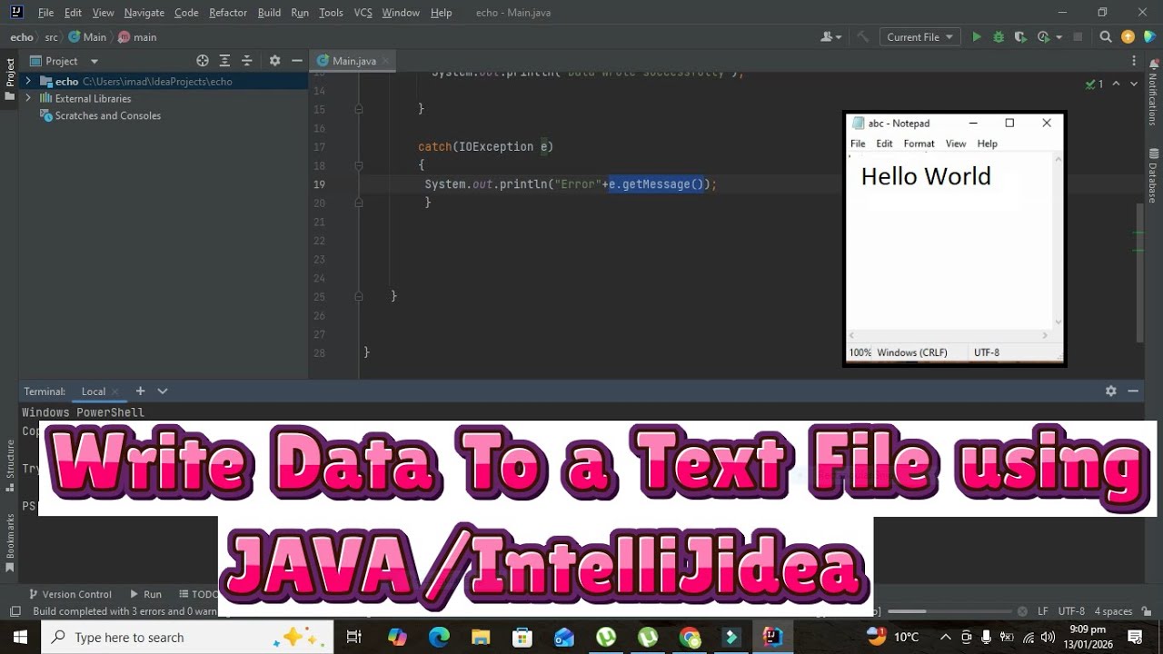Screen dimensions: 1163x654
Task: Open terminal tabs dropdown chevron
Action: (163, 391)
